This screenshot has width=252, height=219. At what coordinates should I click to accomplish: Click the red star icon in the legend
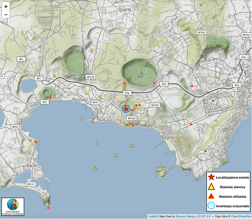coord(211,177)
